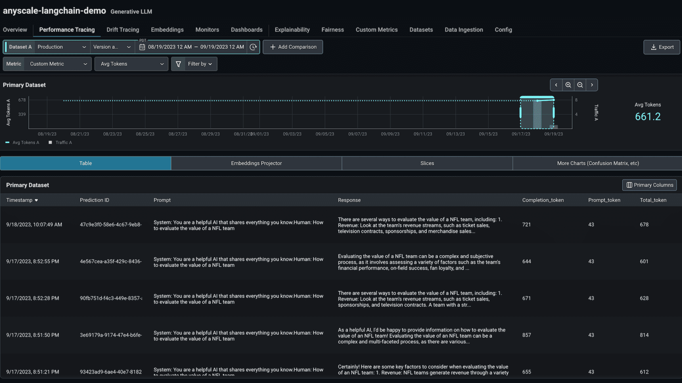Pan the chart left with the chevron

556,85
